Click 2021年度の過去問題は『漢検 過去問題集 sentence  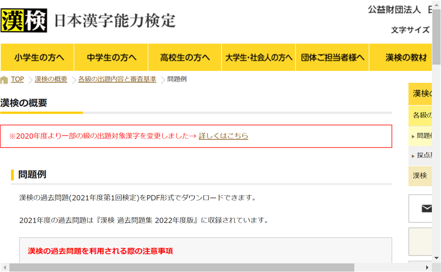pos(144,220)
